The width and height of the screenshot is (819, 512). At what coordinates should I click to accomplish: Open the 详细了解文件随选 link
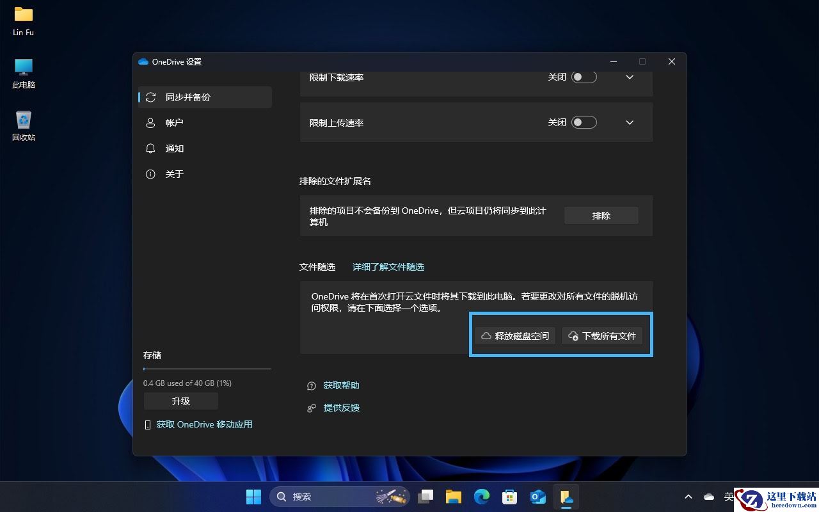tap(388, 267)
